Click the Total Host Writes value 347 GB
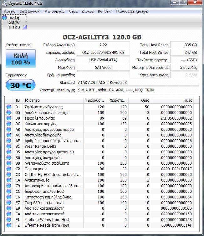 184,52
